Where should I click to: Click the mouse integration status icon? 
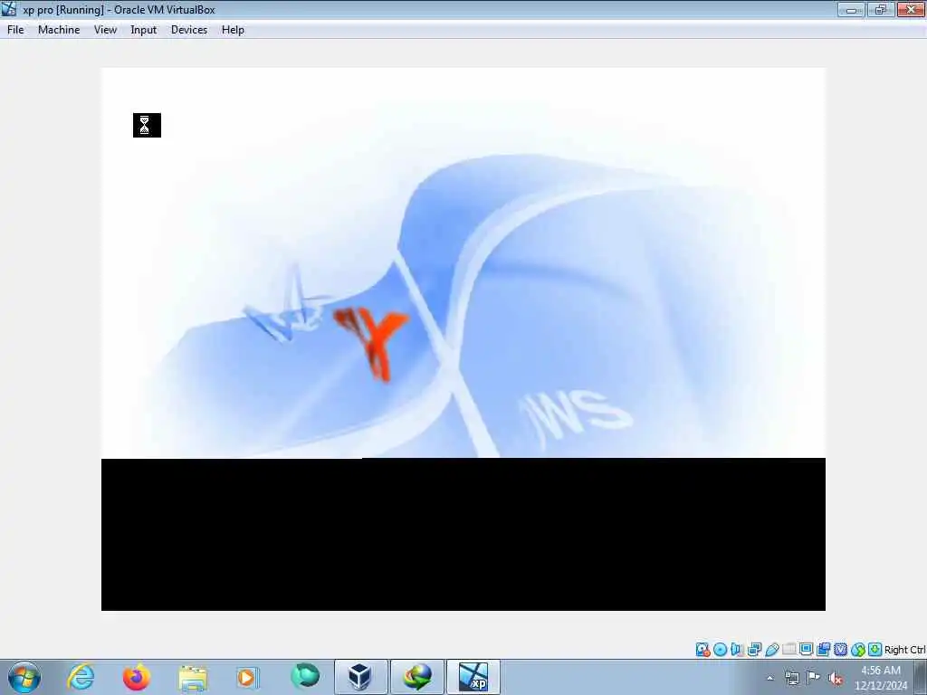click(x=858, y=650)
